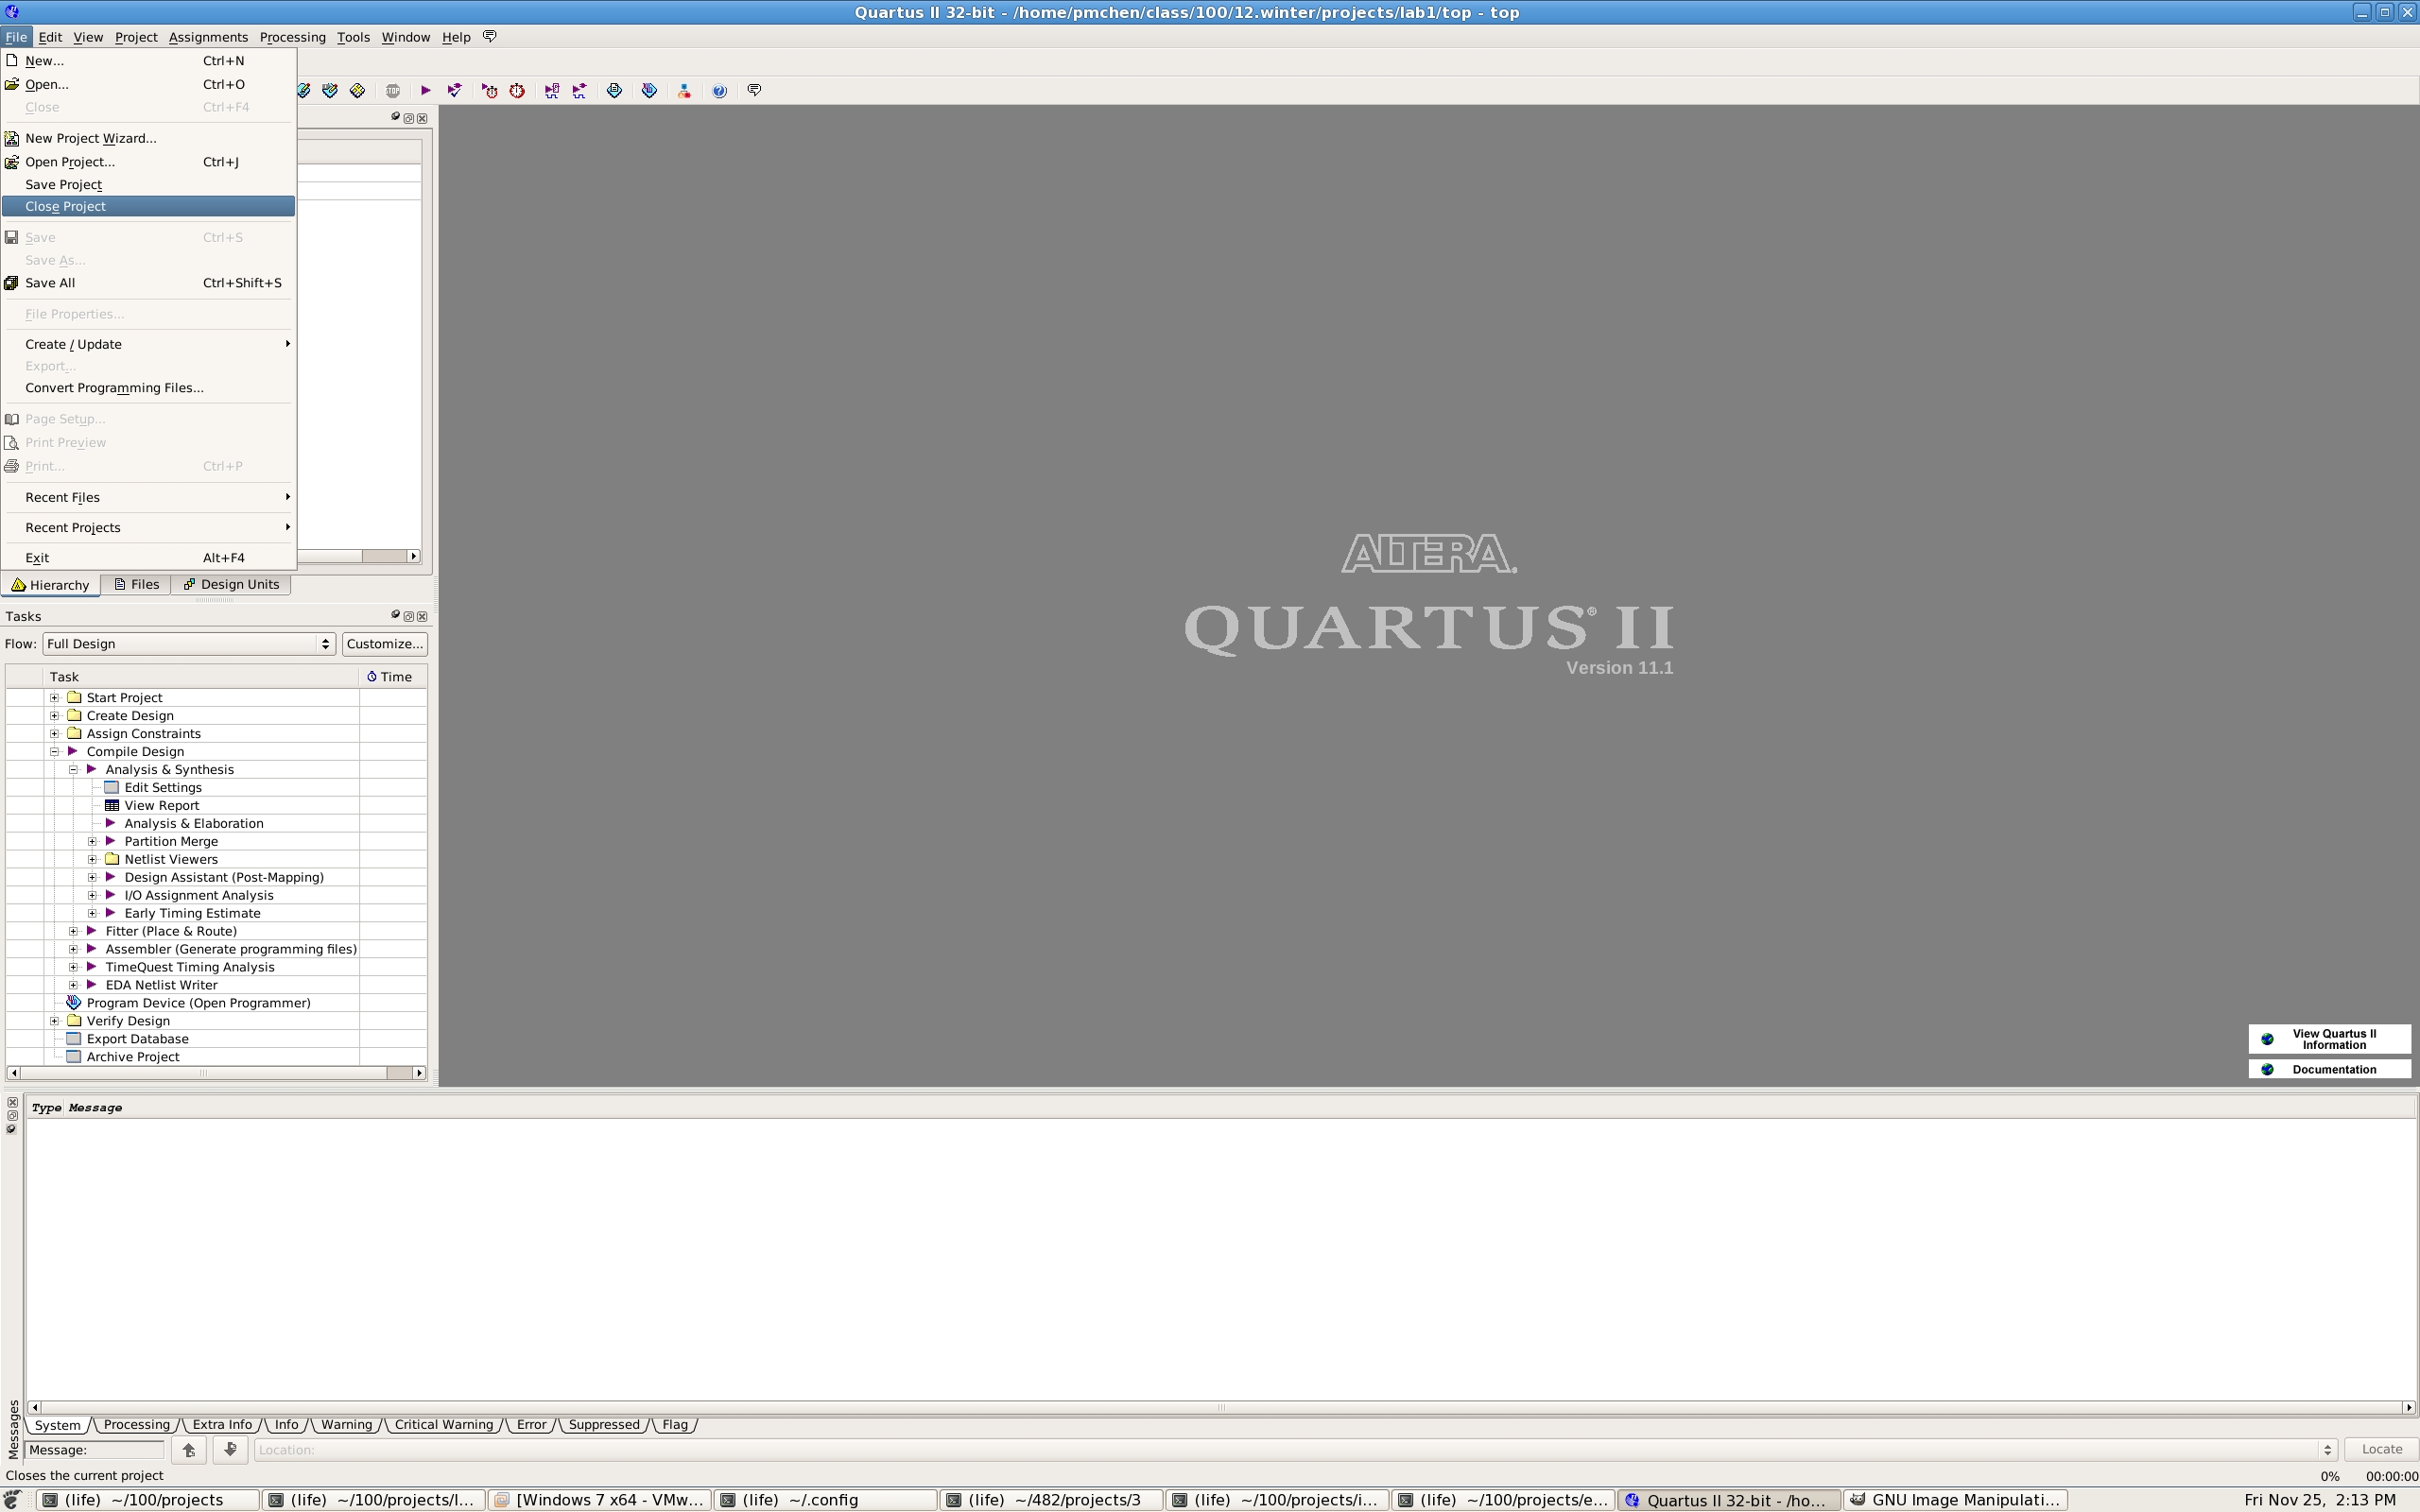Select New Project Wizard menu entry
This screenshot has width=2420, height=1512.
point(148,138)
